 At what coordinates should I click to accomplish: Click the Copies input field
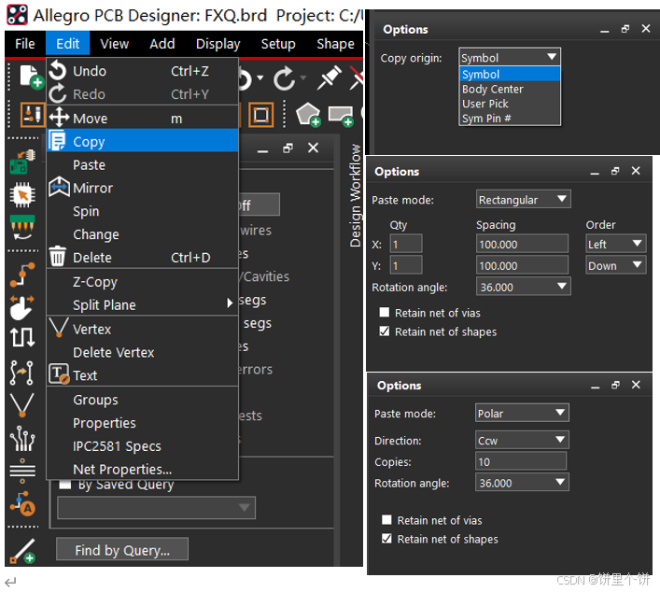521,461
